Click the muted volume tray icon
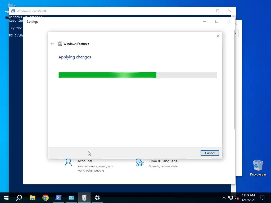271x203 pixels. point(237,198)
